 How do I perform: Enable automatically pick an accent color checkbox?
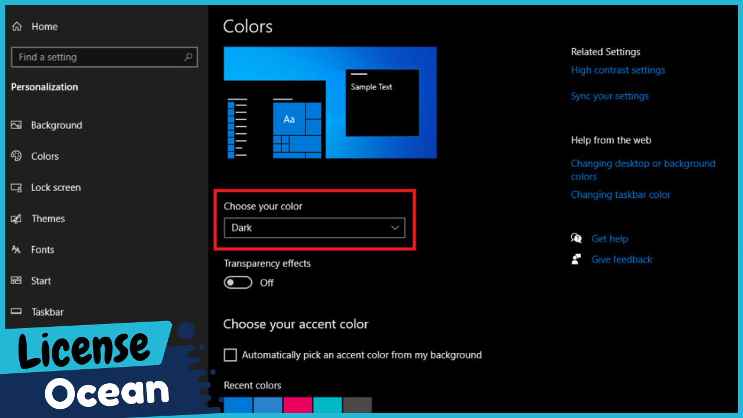coord(230,355)
